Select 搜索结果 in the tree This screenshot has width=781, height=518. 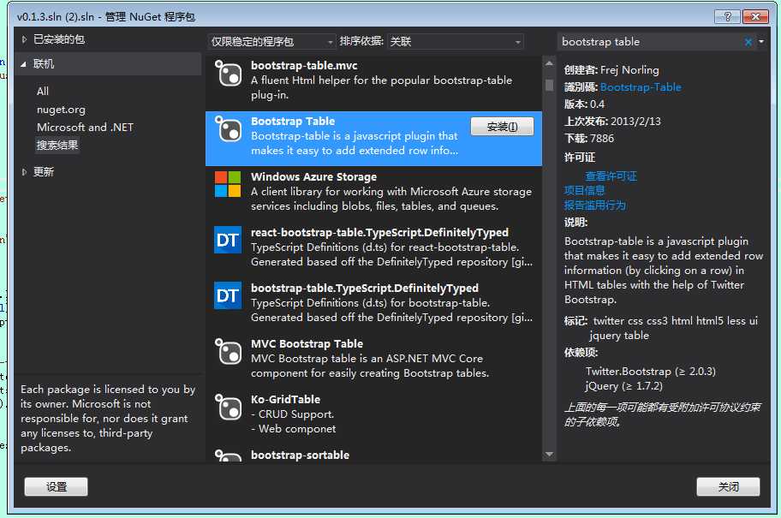coord(57,146)
